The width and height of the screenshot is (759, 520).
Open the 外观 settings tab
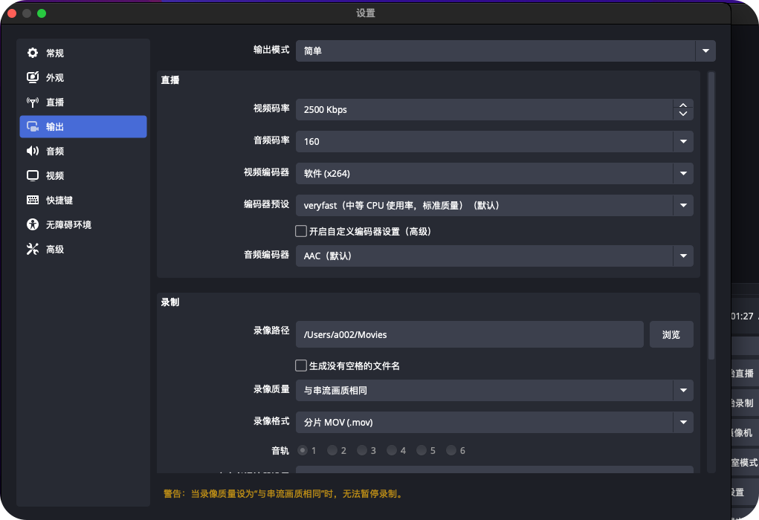83,77
